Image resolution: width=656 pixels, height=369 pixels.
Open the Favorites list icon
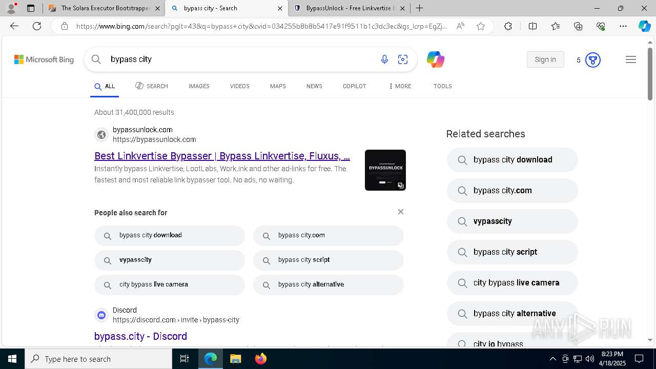click(x=556, y=26)
